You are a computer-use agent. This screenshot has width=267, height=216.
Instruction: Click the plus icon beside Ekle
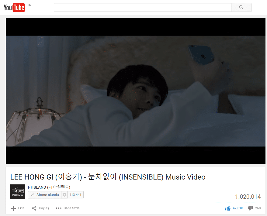click(13, 208)
